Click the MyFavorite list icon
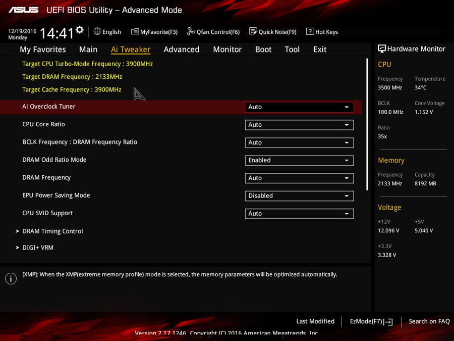The height and width of the screenshot is (341, 454). [x=135, y=31]
